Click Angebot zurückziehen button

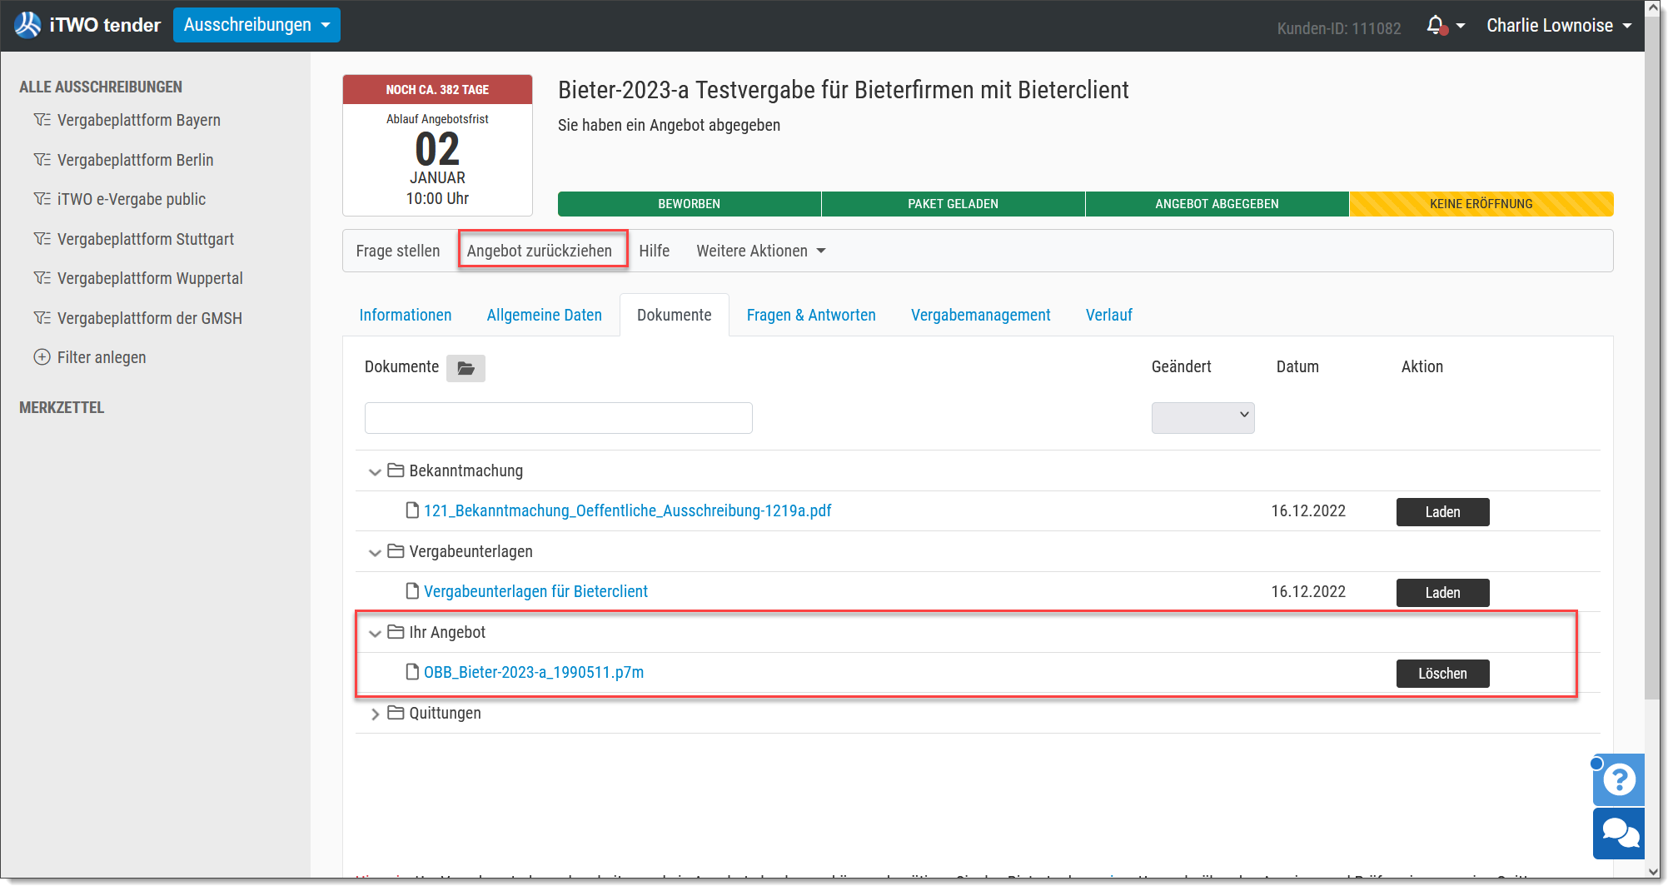point(540,251)
